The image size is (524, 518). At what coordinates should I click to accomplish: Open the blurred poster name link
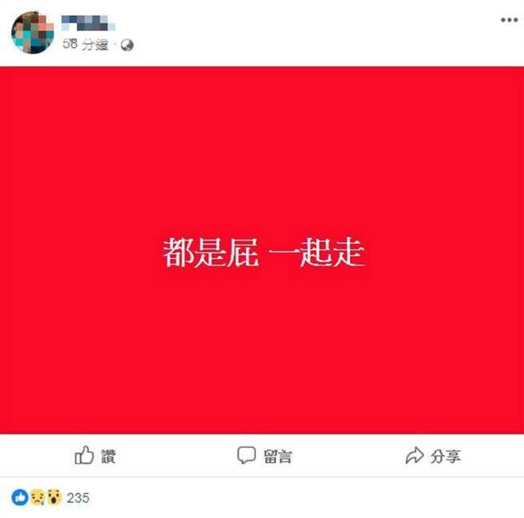tap(88, 22)
